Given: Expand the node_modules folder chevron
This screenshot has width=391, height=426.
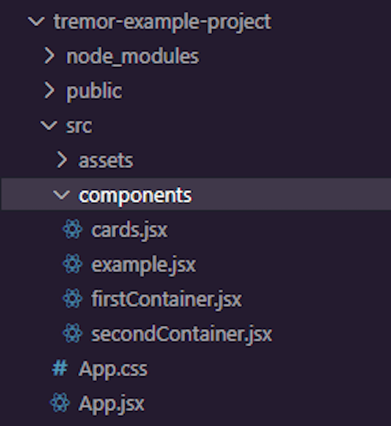Looking at the screenshot, I should pos(49,56).
